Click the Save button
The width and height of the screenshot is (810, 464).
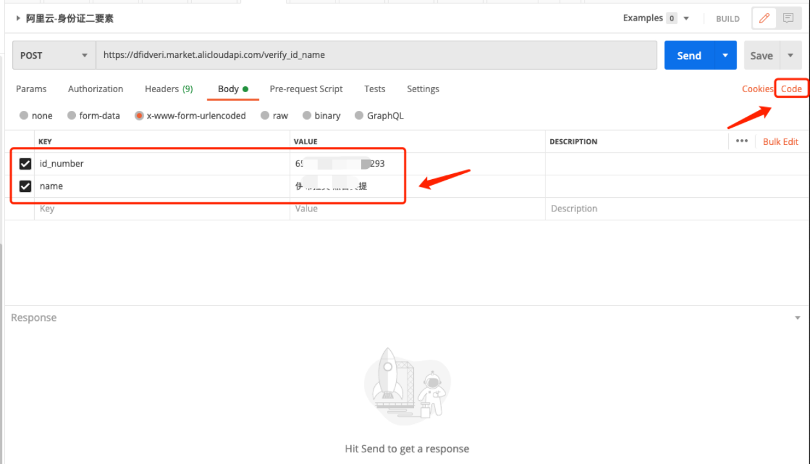pyautogui.click(x=762, y=55)
